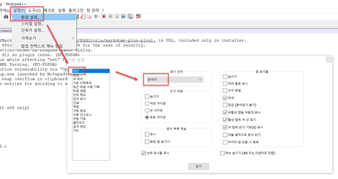Open the 매크로 menu
The image size is (338, 179).
[x=49, y=10]
